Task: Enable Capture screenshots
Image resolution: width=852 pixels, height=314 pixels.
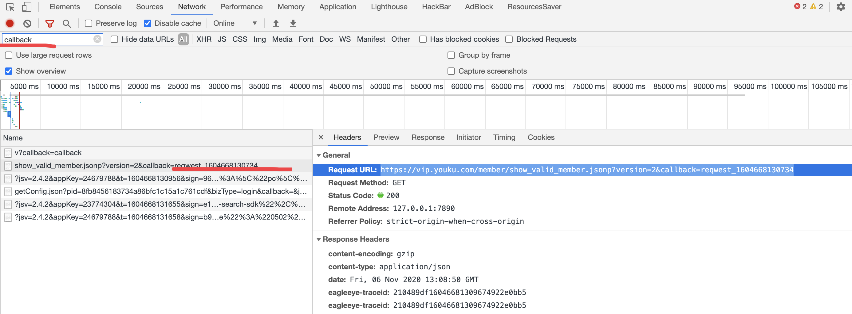Action: (x=451, y=71)
